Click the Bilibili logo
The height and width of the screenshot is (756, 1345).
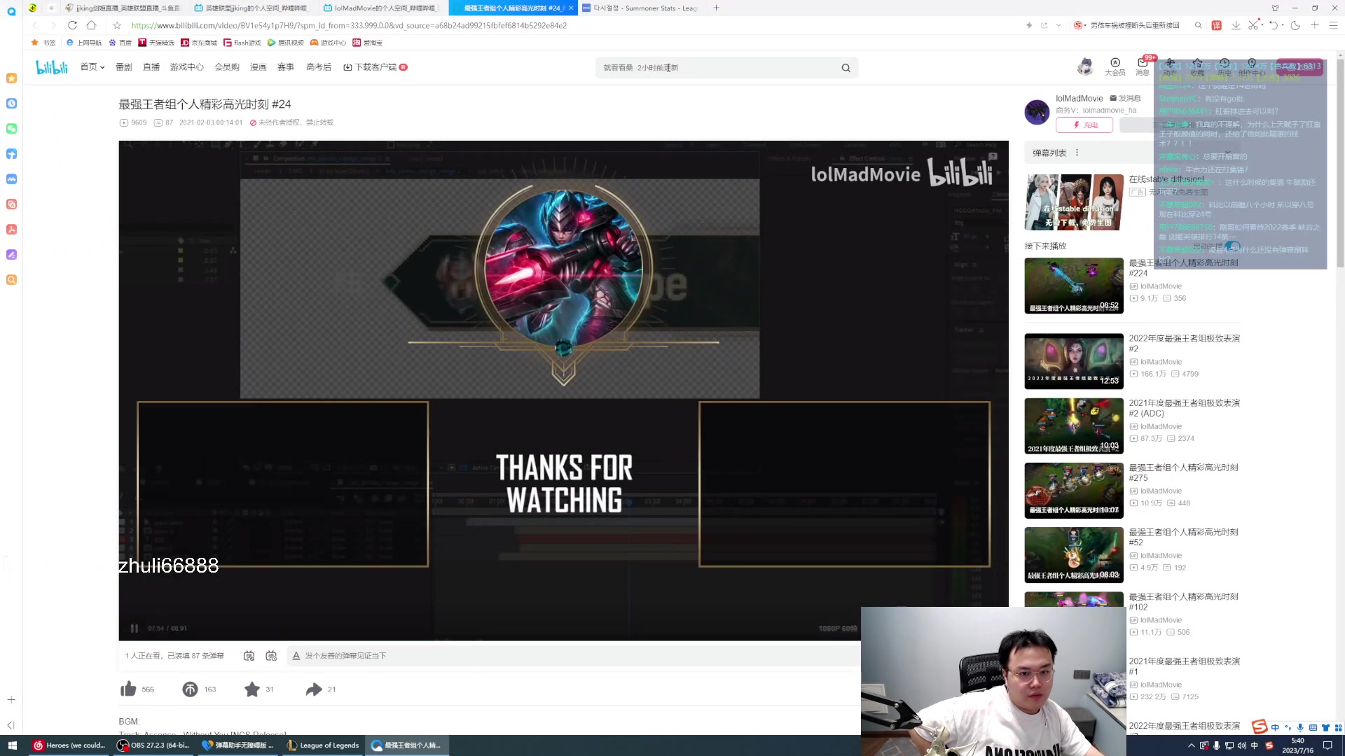pyautogui.click(x=52, y=67)
